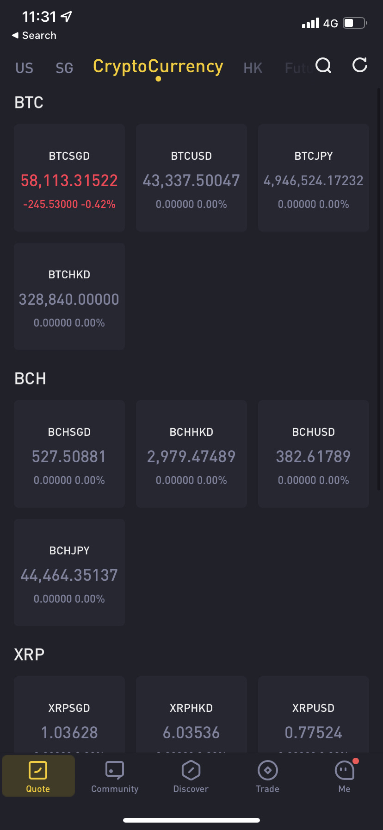Switch to the HK market tab
Viewport: 383px width, 830px height.
[253, 68]
